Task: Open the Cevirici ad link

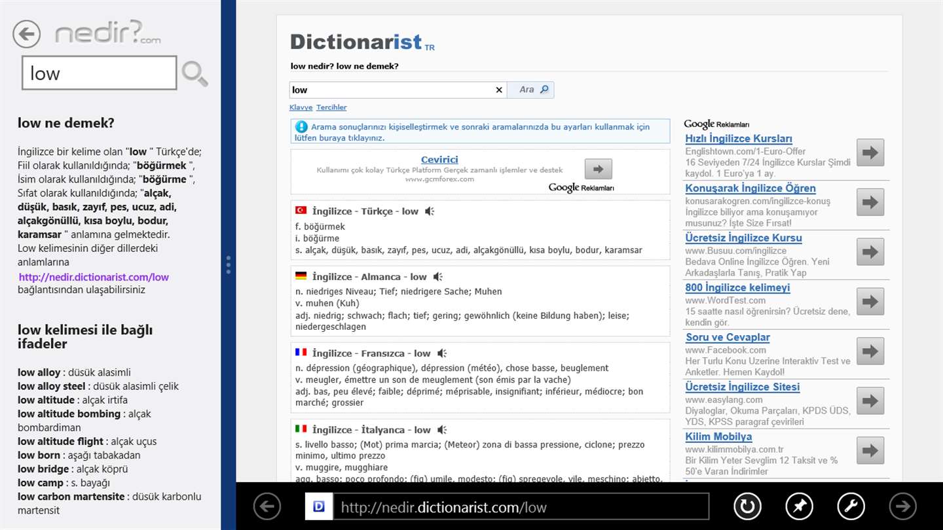Action: (439, 160)
